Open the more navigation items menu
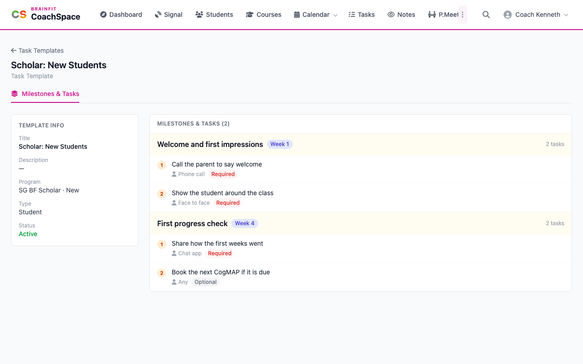Viewport: 583px width, 364px height. pyautogui.click(x=462, y=15)
